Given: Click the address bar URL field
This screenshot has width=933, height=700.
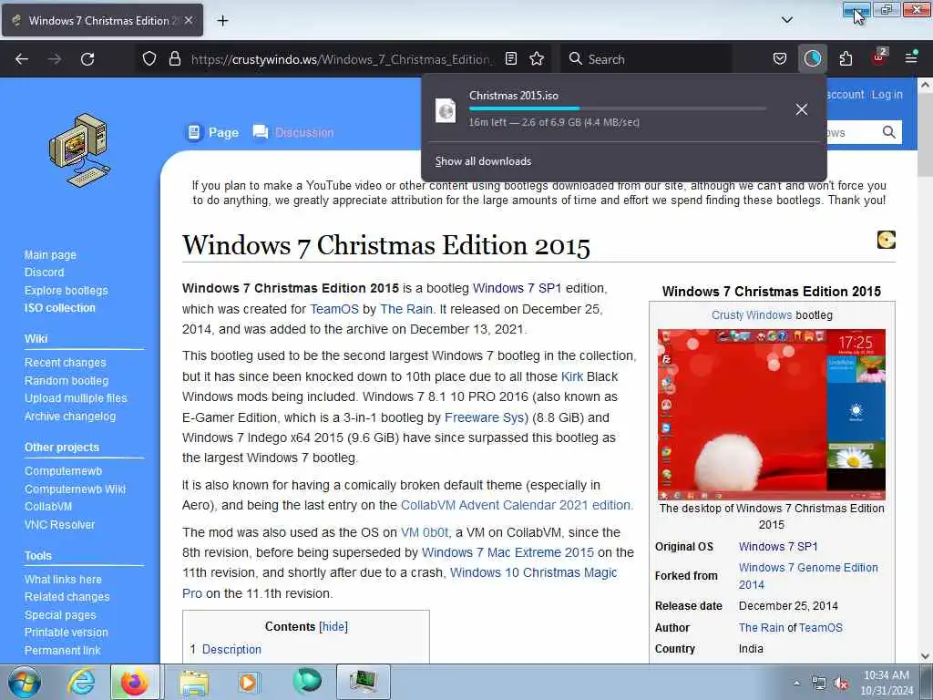Looking at the screenshot, I should pyautogui.click(x=343, y=59).
